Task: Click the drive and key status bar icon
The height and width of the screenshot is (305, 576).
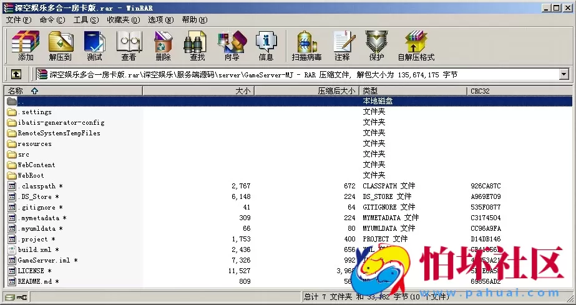Action: point(16,297)
